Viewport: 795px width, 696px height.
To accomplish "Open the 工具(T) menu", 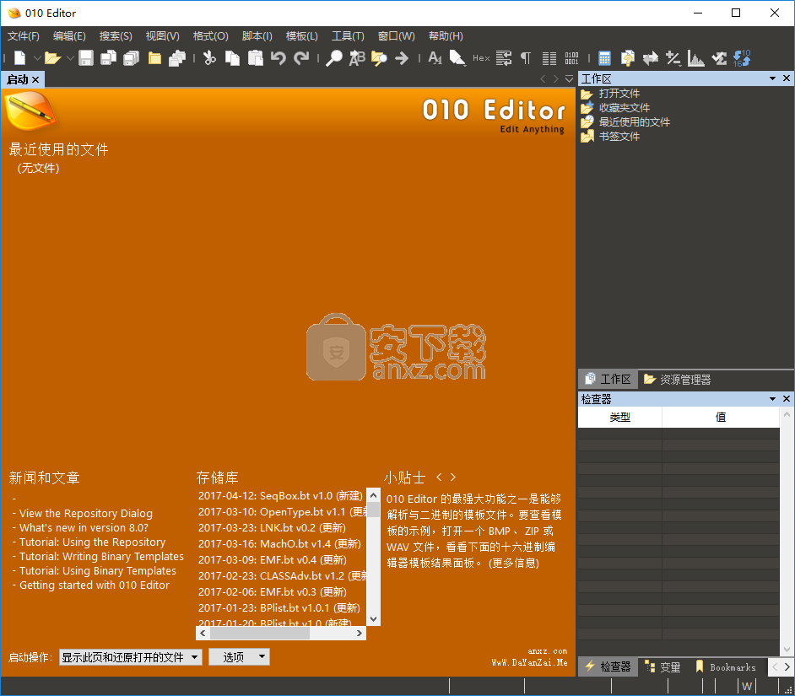I will 348,36.
